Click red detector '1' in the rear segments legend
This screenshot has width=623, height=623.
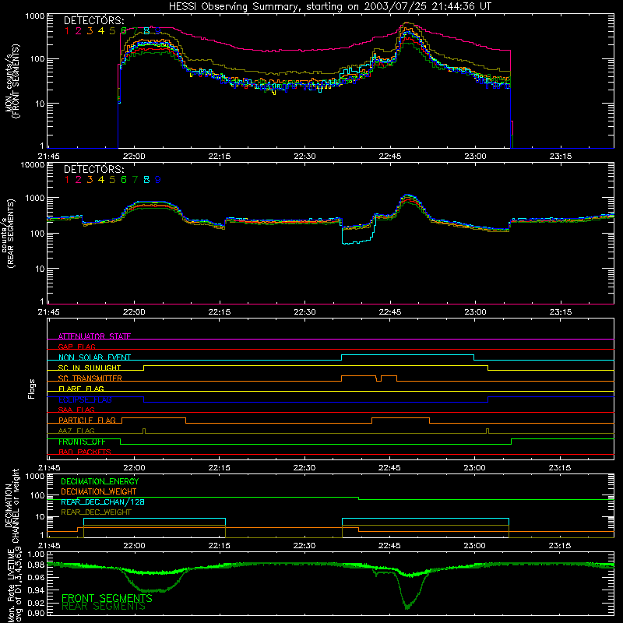click(x=67, y=180)
